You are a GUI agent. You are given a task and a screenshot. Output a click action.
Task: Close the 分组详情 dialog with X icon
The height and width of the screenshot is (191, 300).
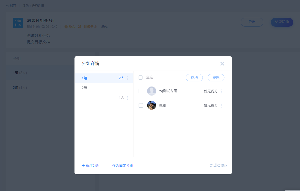222,64
